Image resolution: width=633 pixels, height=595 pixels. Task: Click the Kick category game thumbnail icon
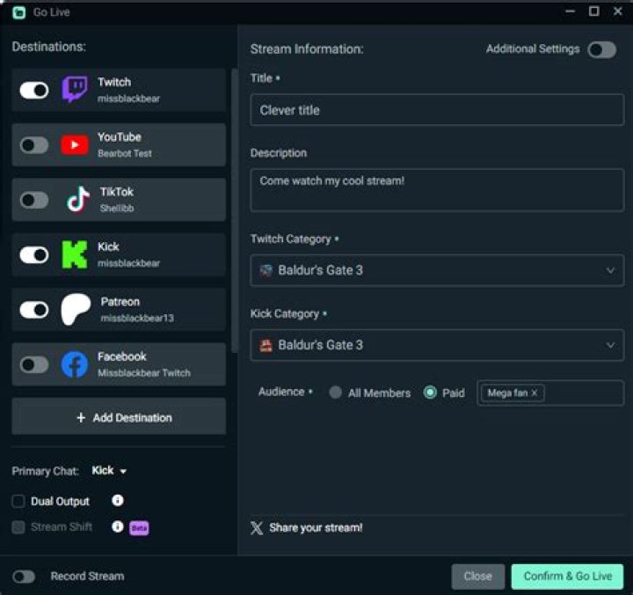[x=266, y=345]
